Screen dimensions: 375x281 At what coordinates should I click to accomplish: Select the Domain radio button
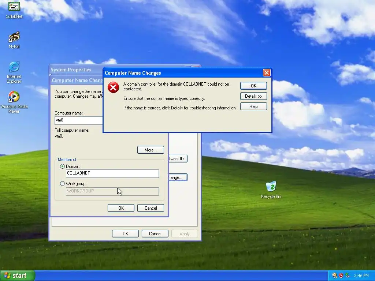click(62, 166)
